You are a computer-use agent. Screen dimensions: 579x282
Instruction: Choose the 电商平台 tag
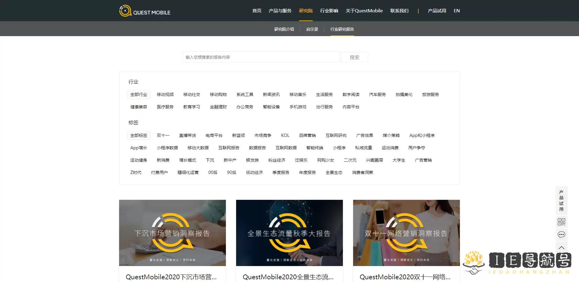click(214, 135)
